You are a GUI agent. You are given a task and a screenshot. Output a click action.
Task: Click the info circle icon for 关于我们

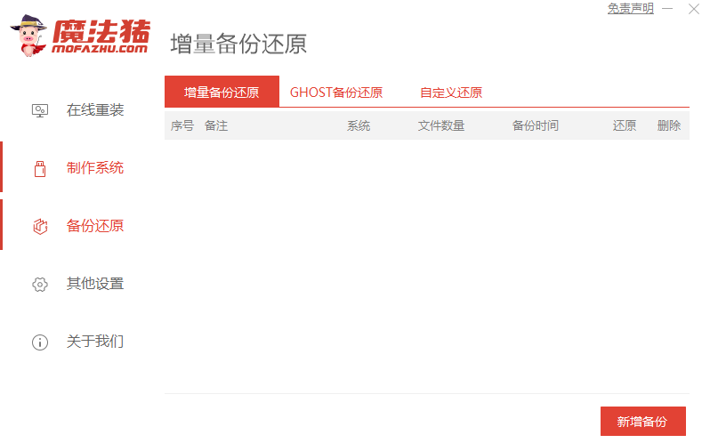tap(40, 342)
